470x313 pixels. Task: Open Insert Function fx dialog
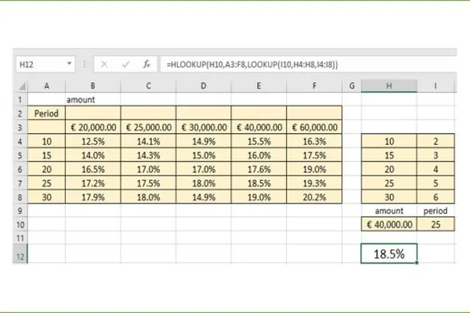tap(146, 64)
